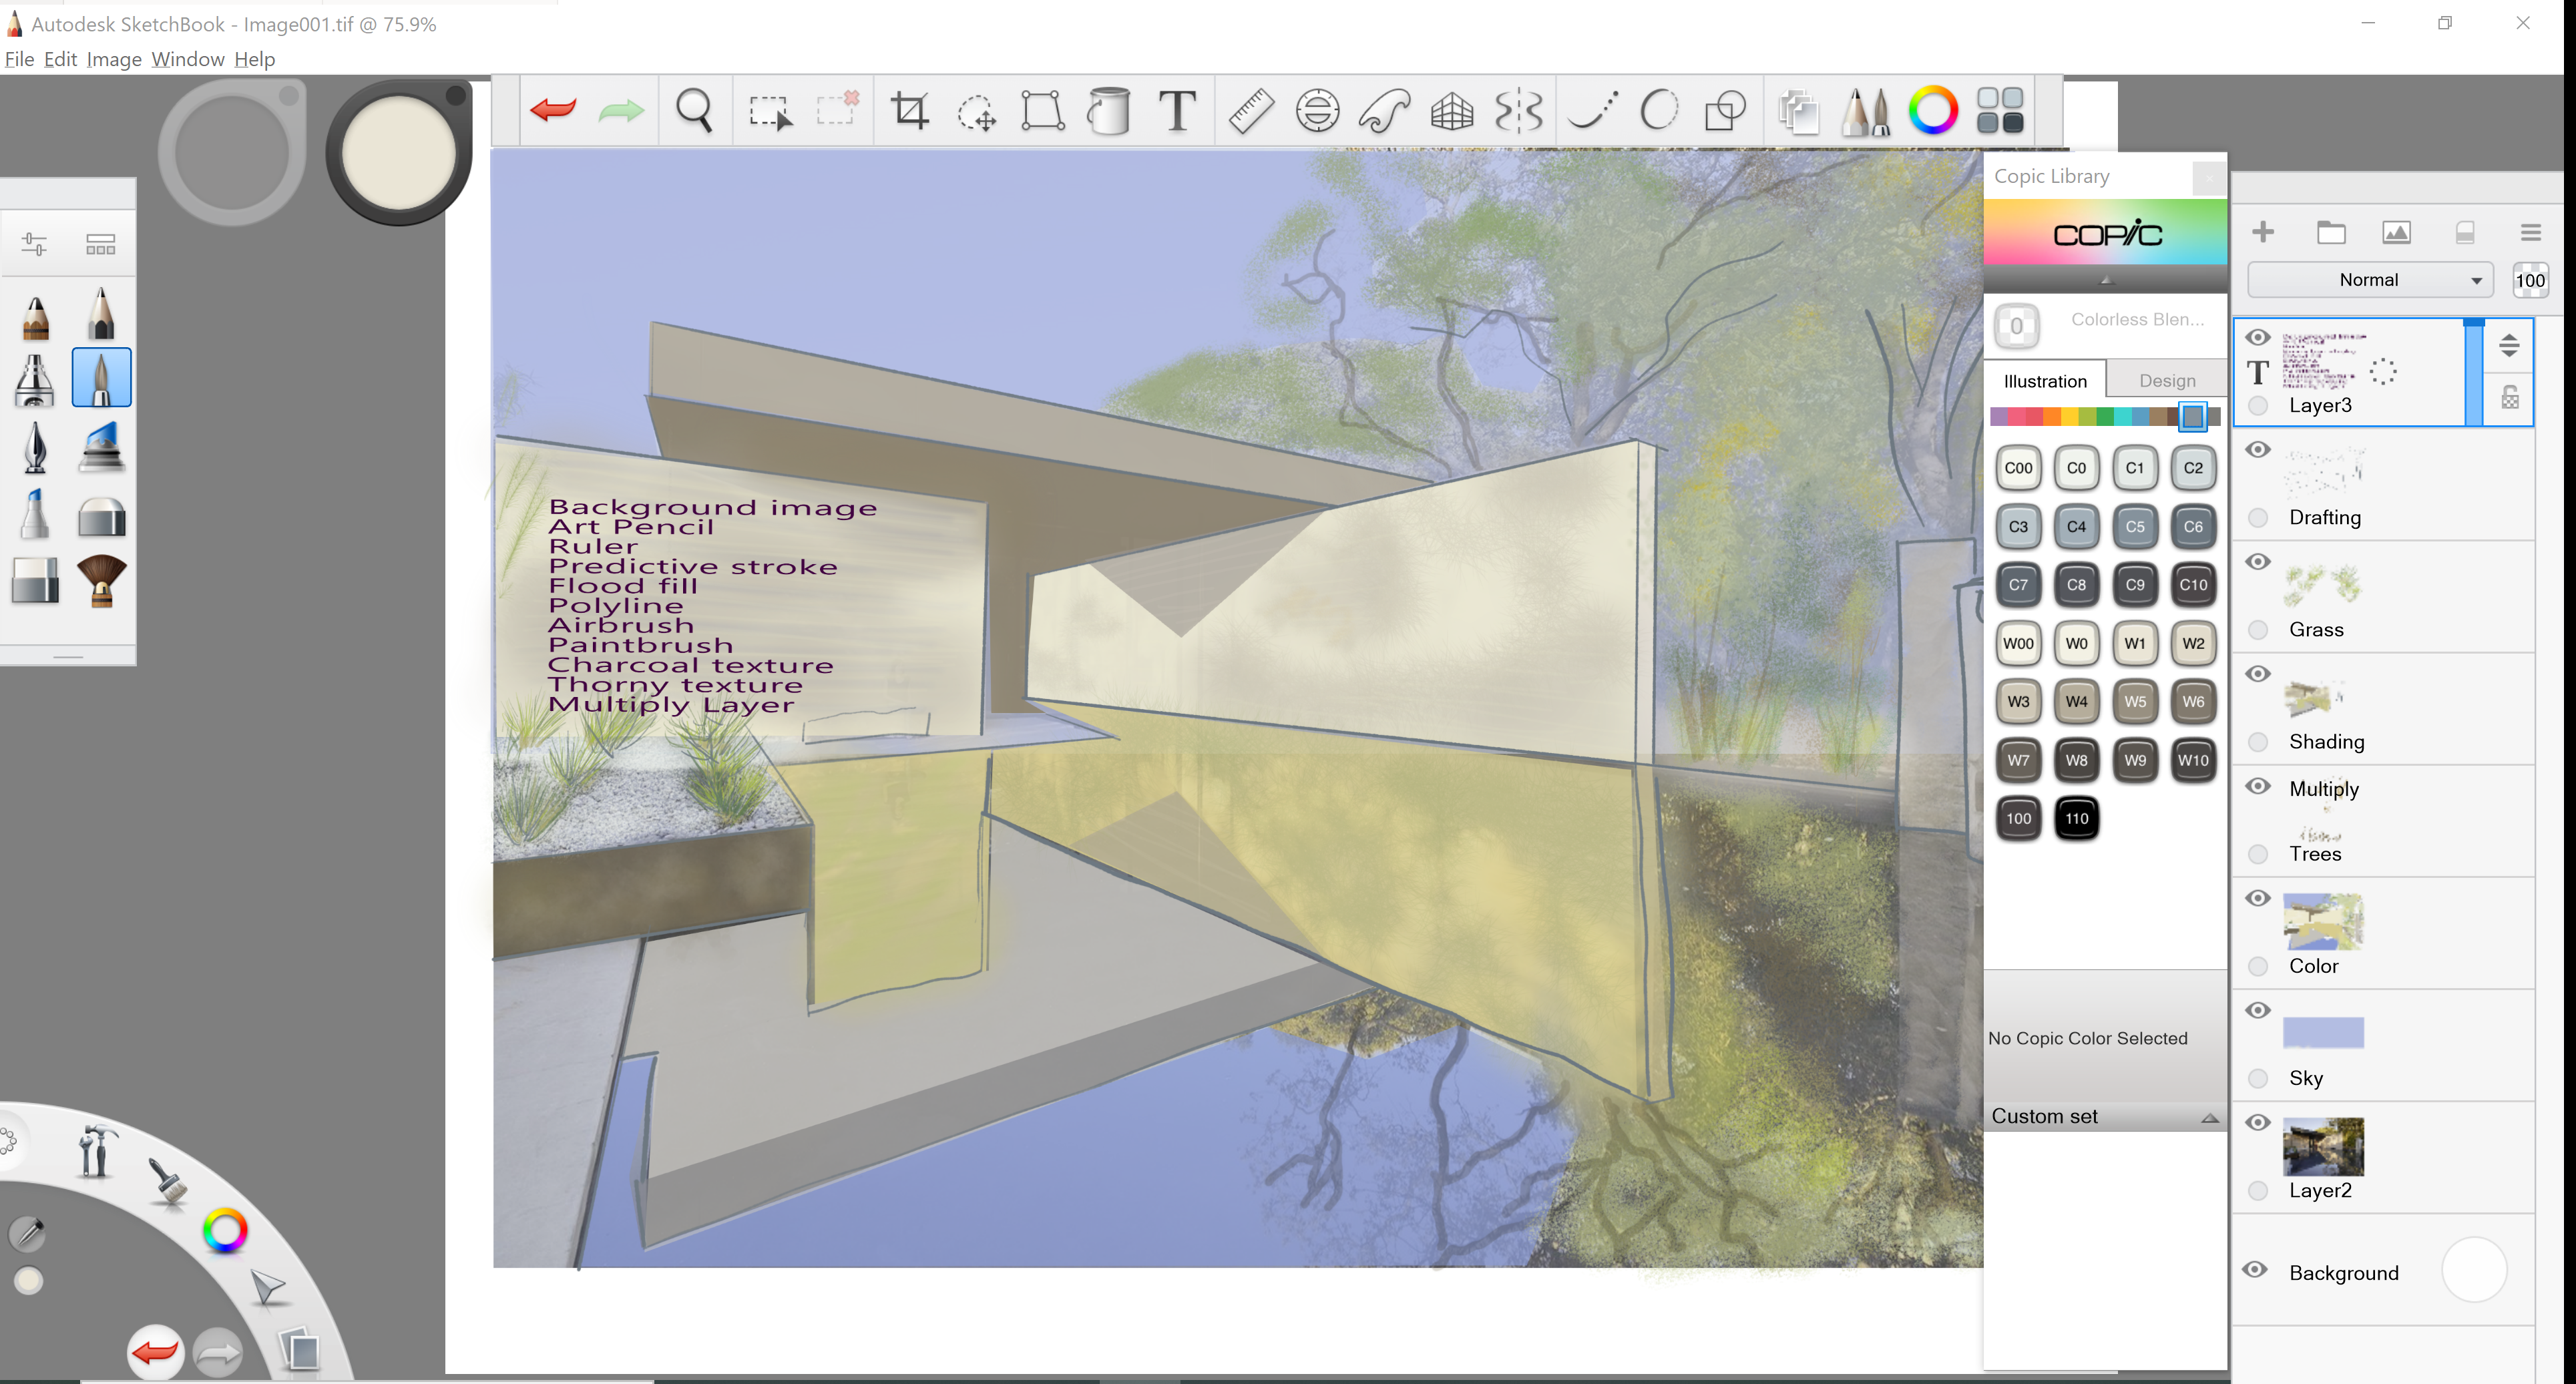This screenshot has width=2576, height=1384.
Task: Hide the Shading layer
Action: click(2257, 673)
